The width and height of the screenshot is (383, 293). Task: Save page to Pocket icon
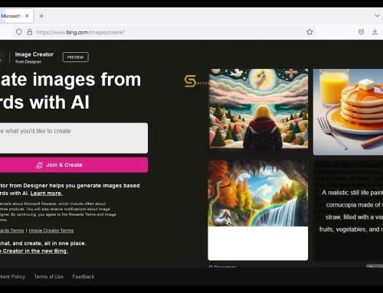361,32
